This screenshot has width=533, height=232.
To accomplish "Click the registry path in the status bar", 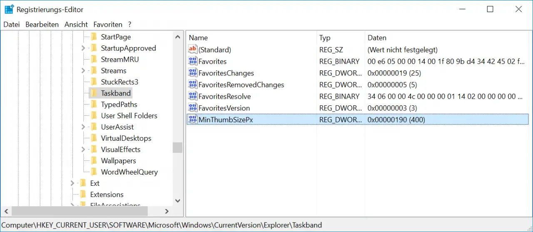I will click(x=162, y=225).
